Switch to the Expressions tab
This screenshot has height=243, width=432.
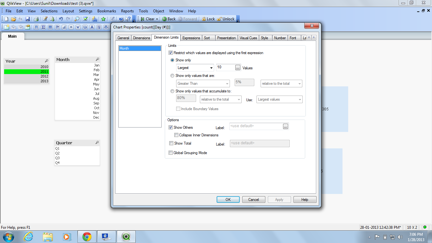(191, 38)
